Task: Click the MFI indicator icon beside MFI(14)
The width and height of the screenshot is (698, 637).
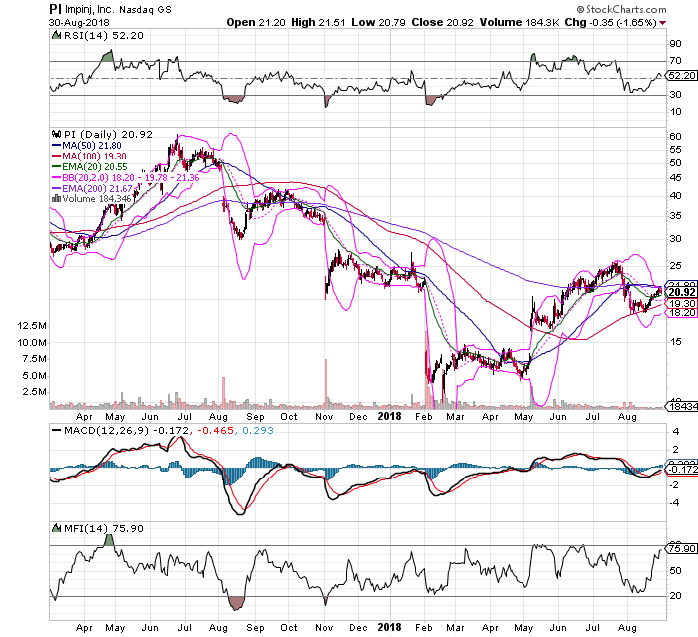Action: coord(56,528)
